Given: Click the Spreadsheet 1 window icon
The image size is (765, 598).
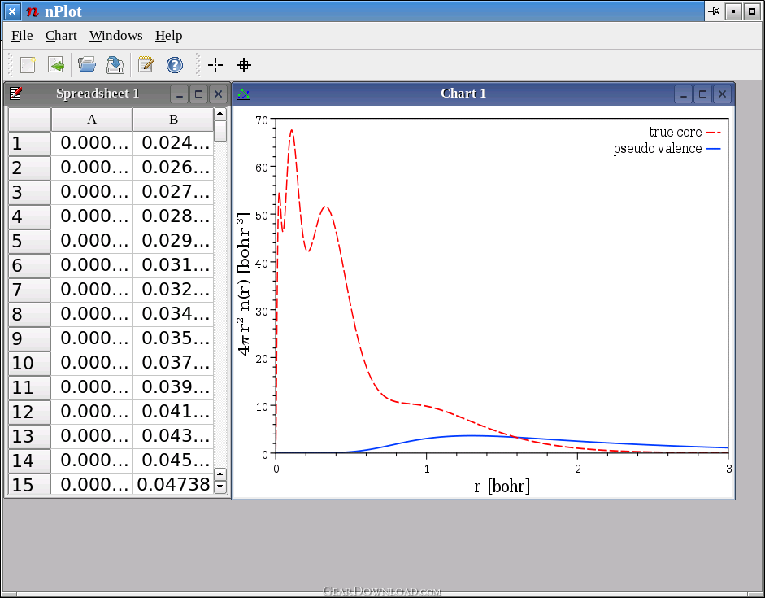Looking at the screenshot, I should click(15, 94).
